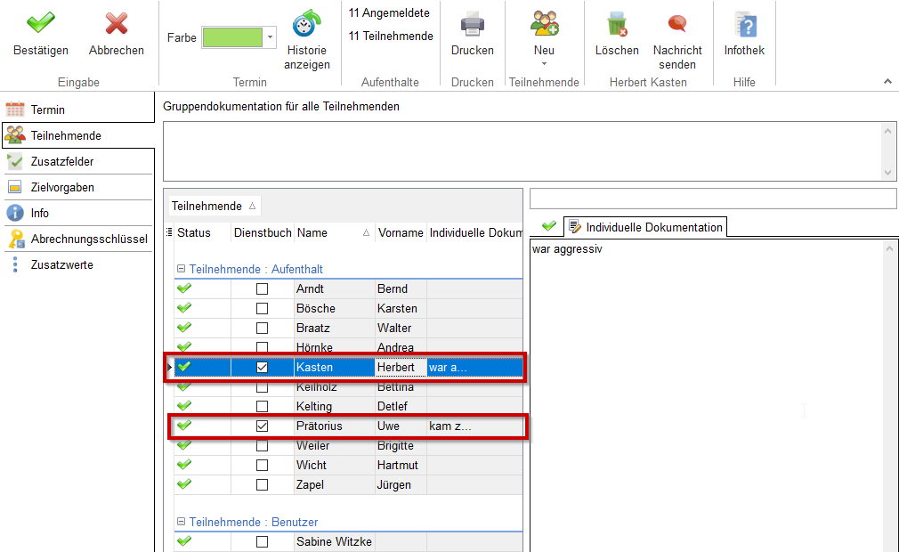Click Nachricht senden speech bubble icon

[677, 24]
